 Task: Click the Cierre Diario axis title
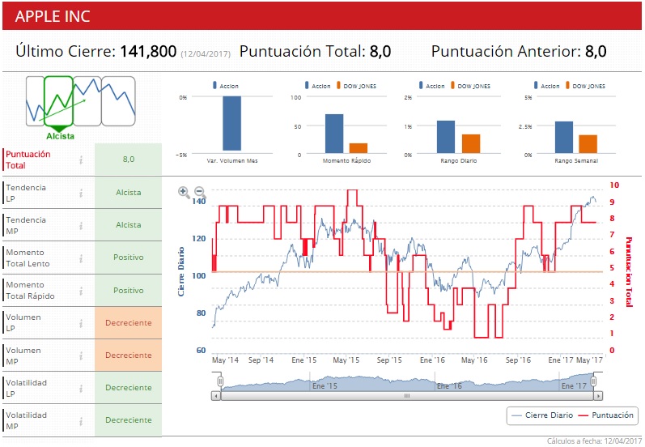click(180, 271)
